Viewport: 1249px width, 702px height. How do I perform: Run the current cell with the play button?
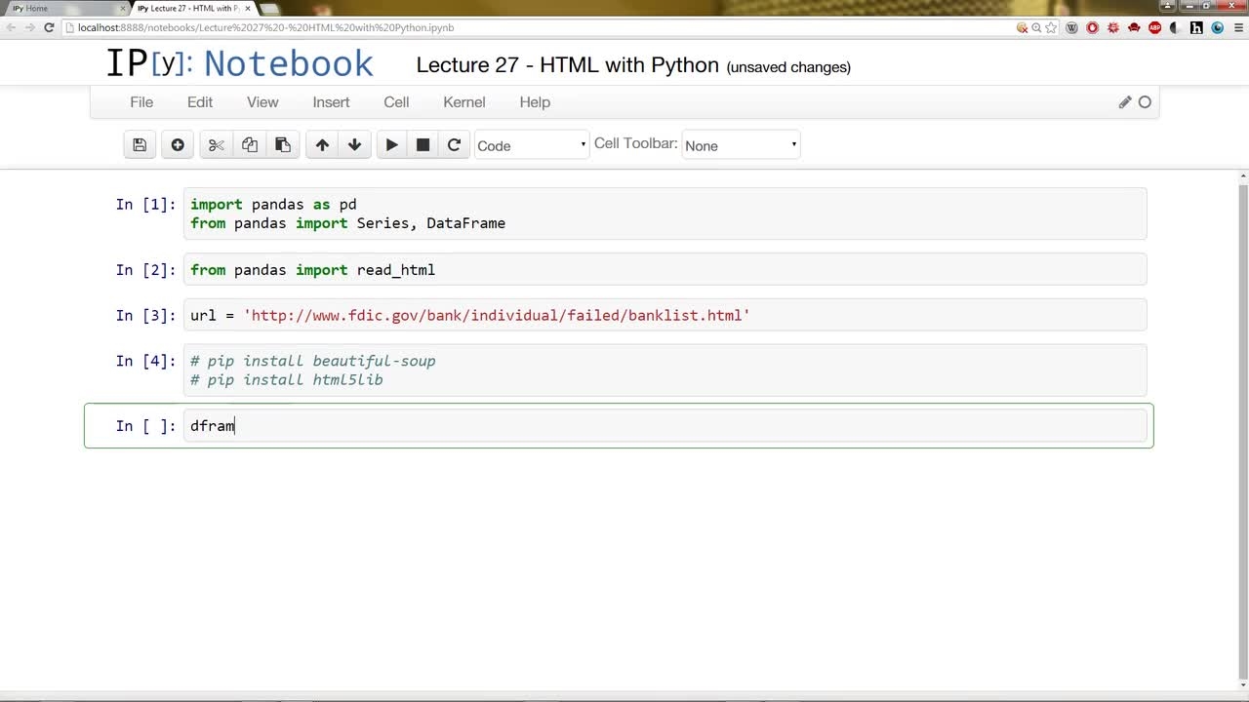tap(391, 145)
